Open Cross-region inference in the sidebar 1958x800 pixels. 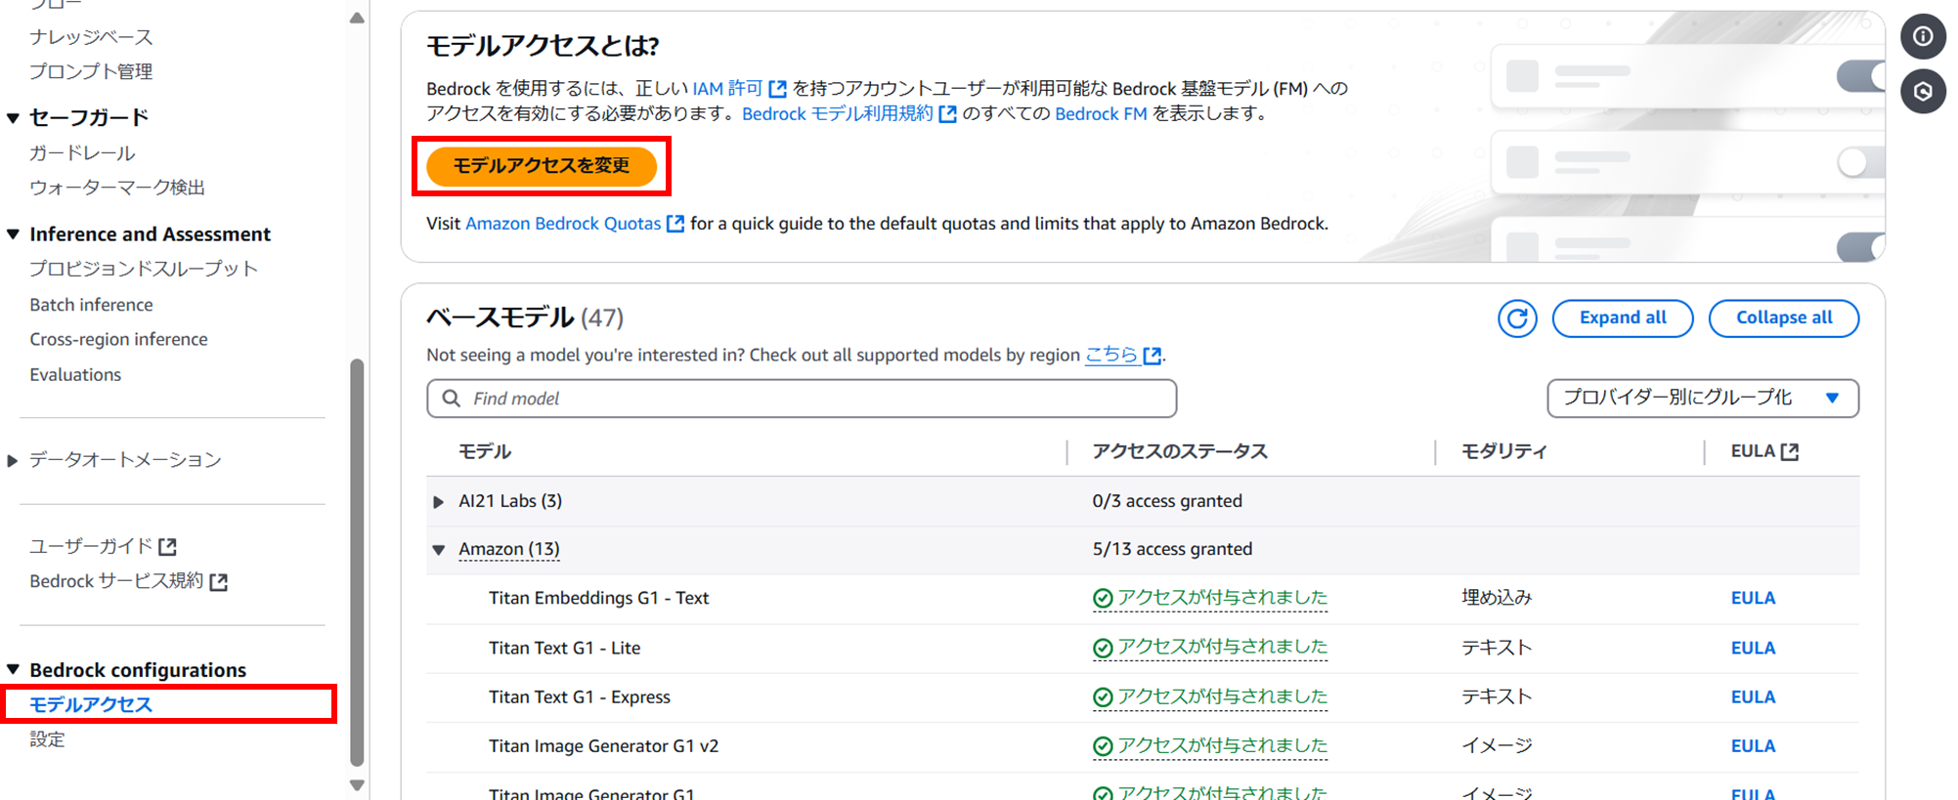pos(118,339)
